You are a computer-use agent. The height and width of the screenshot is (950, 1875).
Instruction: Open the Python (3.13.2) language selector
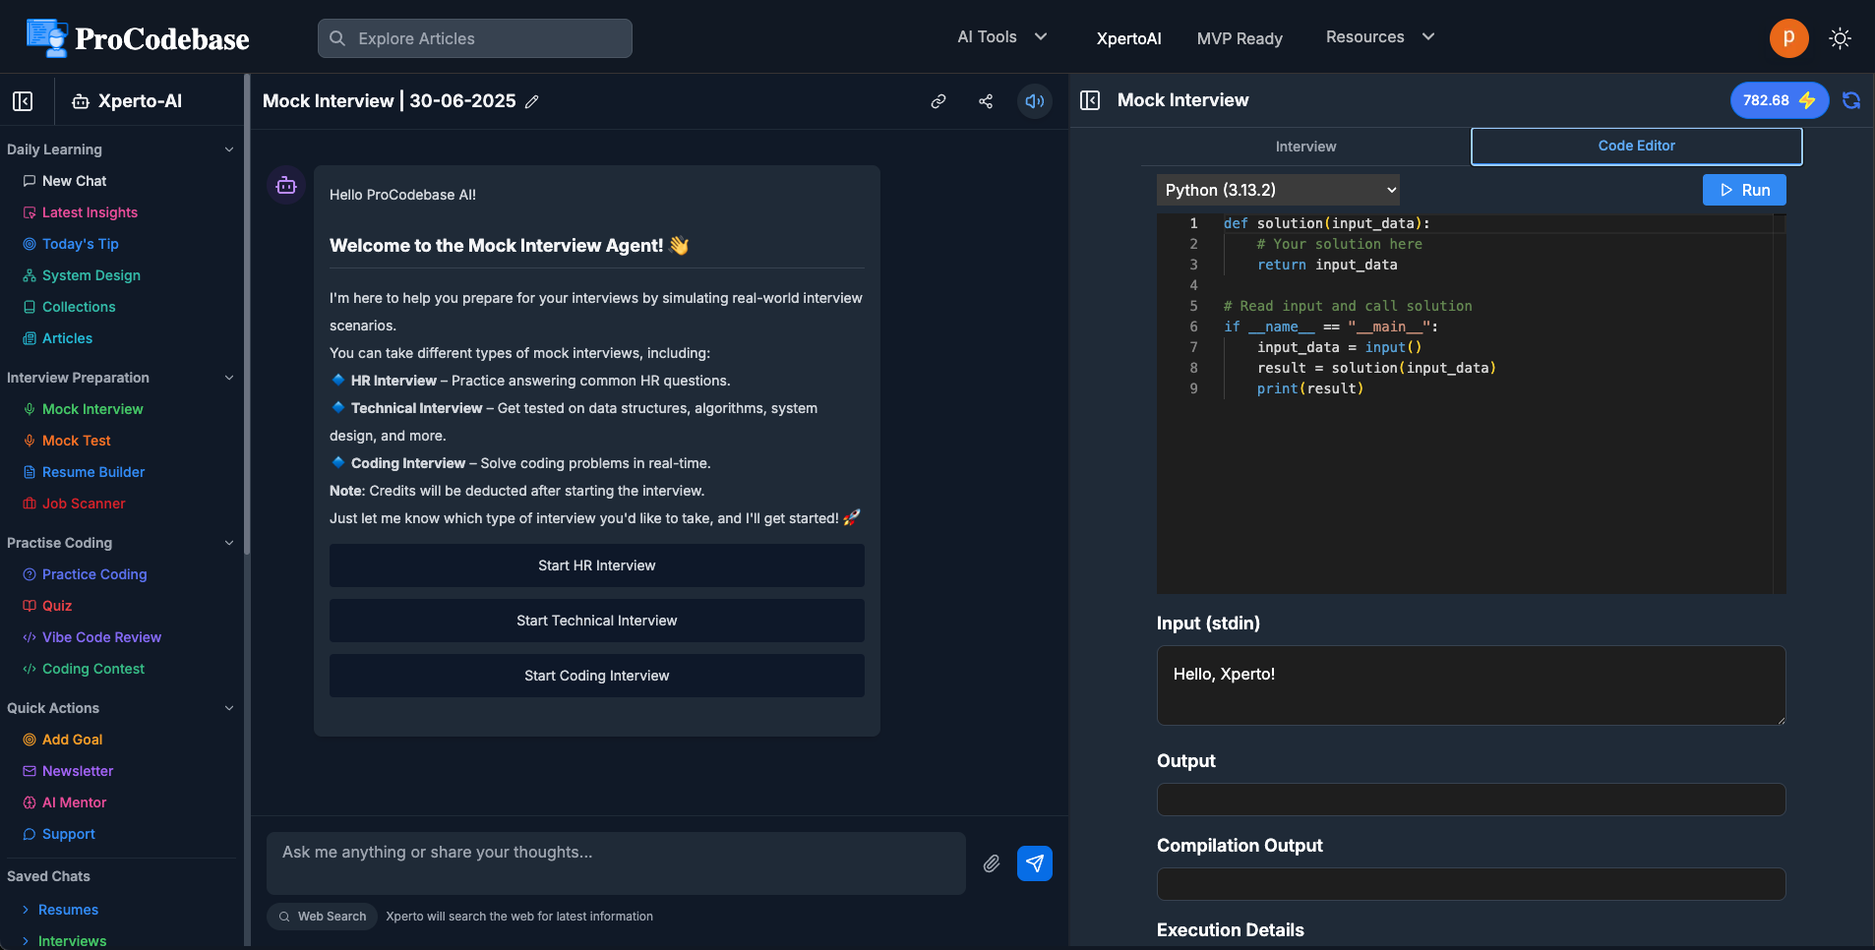[1279, 190]
